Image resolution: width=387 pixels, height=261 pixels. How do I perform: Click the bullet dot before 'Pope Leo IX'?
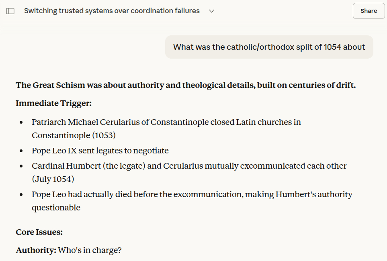[x=21, y=151]
